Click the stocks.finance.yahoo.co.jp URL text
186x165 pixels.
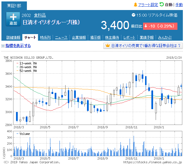tap(153, 162)
